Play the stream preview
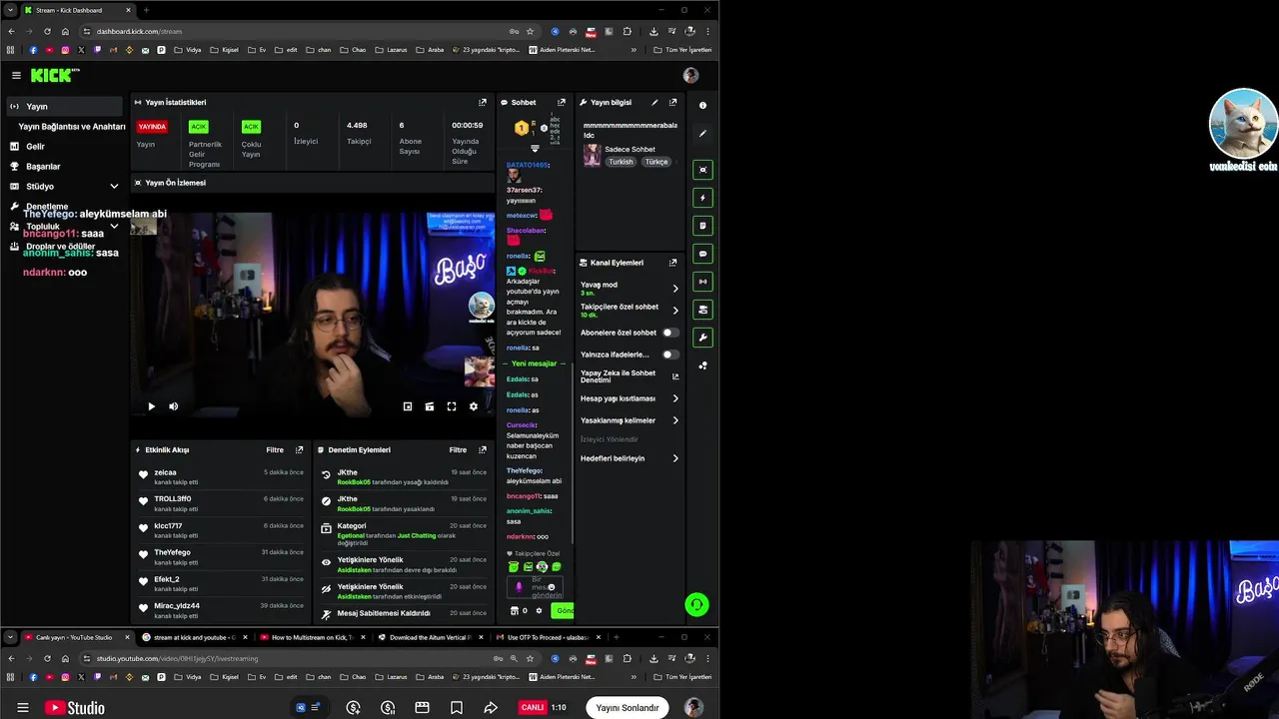 [151, 406]
